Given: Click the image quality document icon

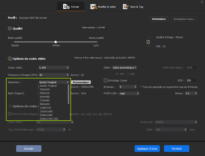Looking at the screenshot, I should pyautogui.click(x=148, y=42).
